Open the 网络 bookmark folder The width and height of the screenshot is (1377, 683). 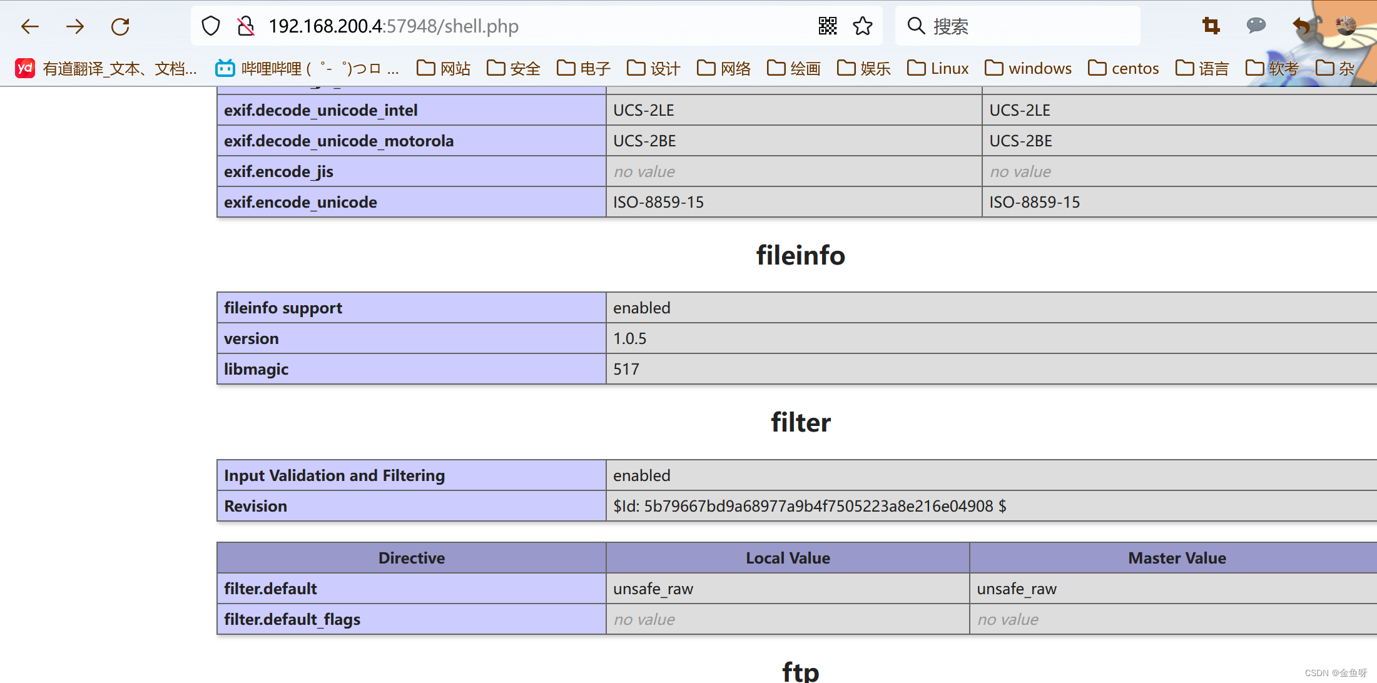coord(724,68)
